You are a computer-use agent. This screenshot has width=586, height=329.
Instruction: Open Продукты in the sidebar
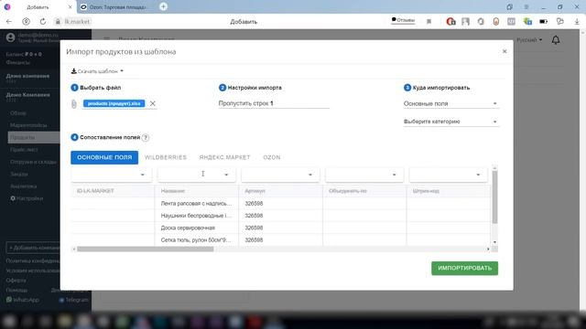[x=34, y=138]
